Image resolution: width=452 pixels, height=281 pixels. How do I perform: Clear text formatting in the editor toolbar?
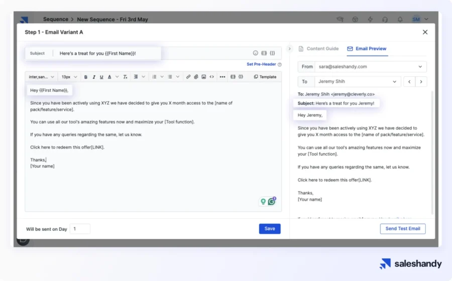tap(125, 77)
